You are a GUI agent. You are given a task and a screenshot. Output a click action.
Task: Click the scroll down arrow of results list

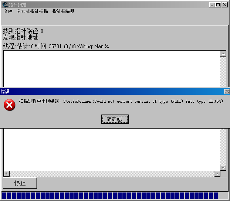(x=223, y=167)
